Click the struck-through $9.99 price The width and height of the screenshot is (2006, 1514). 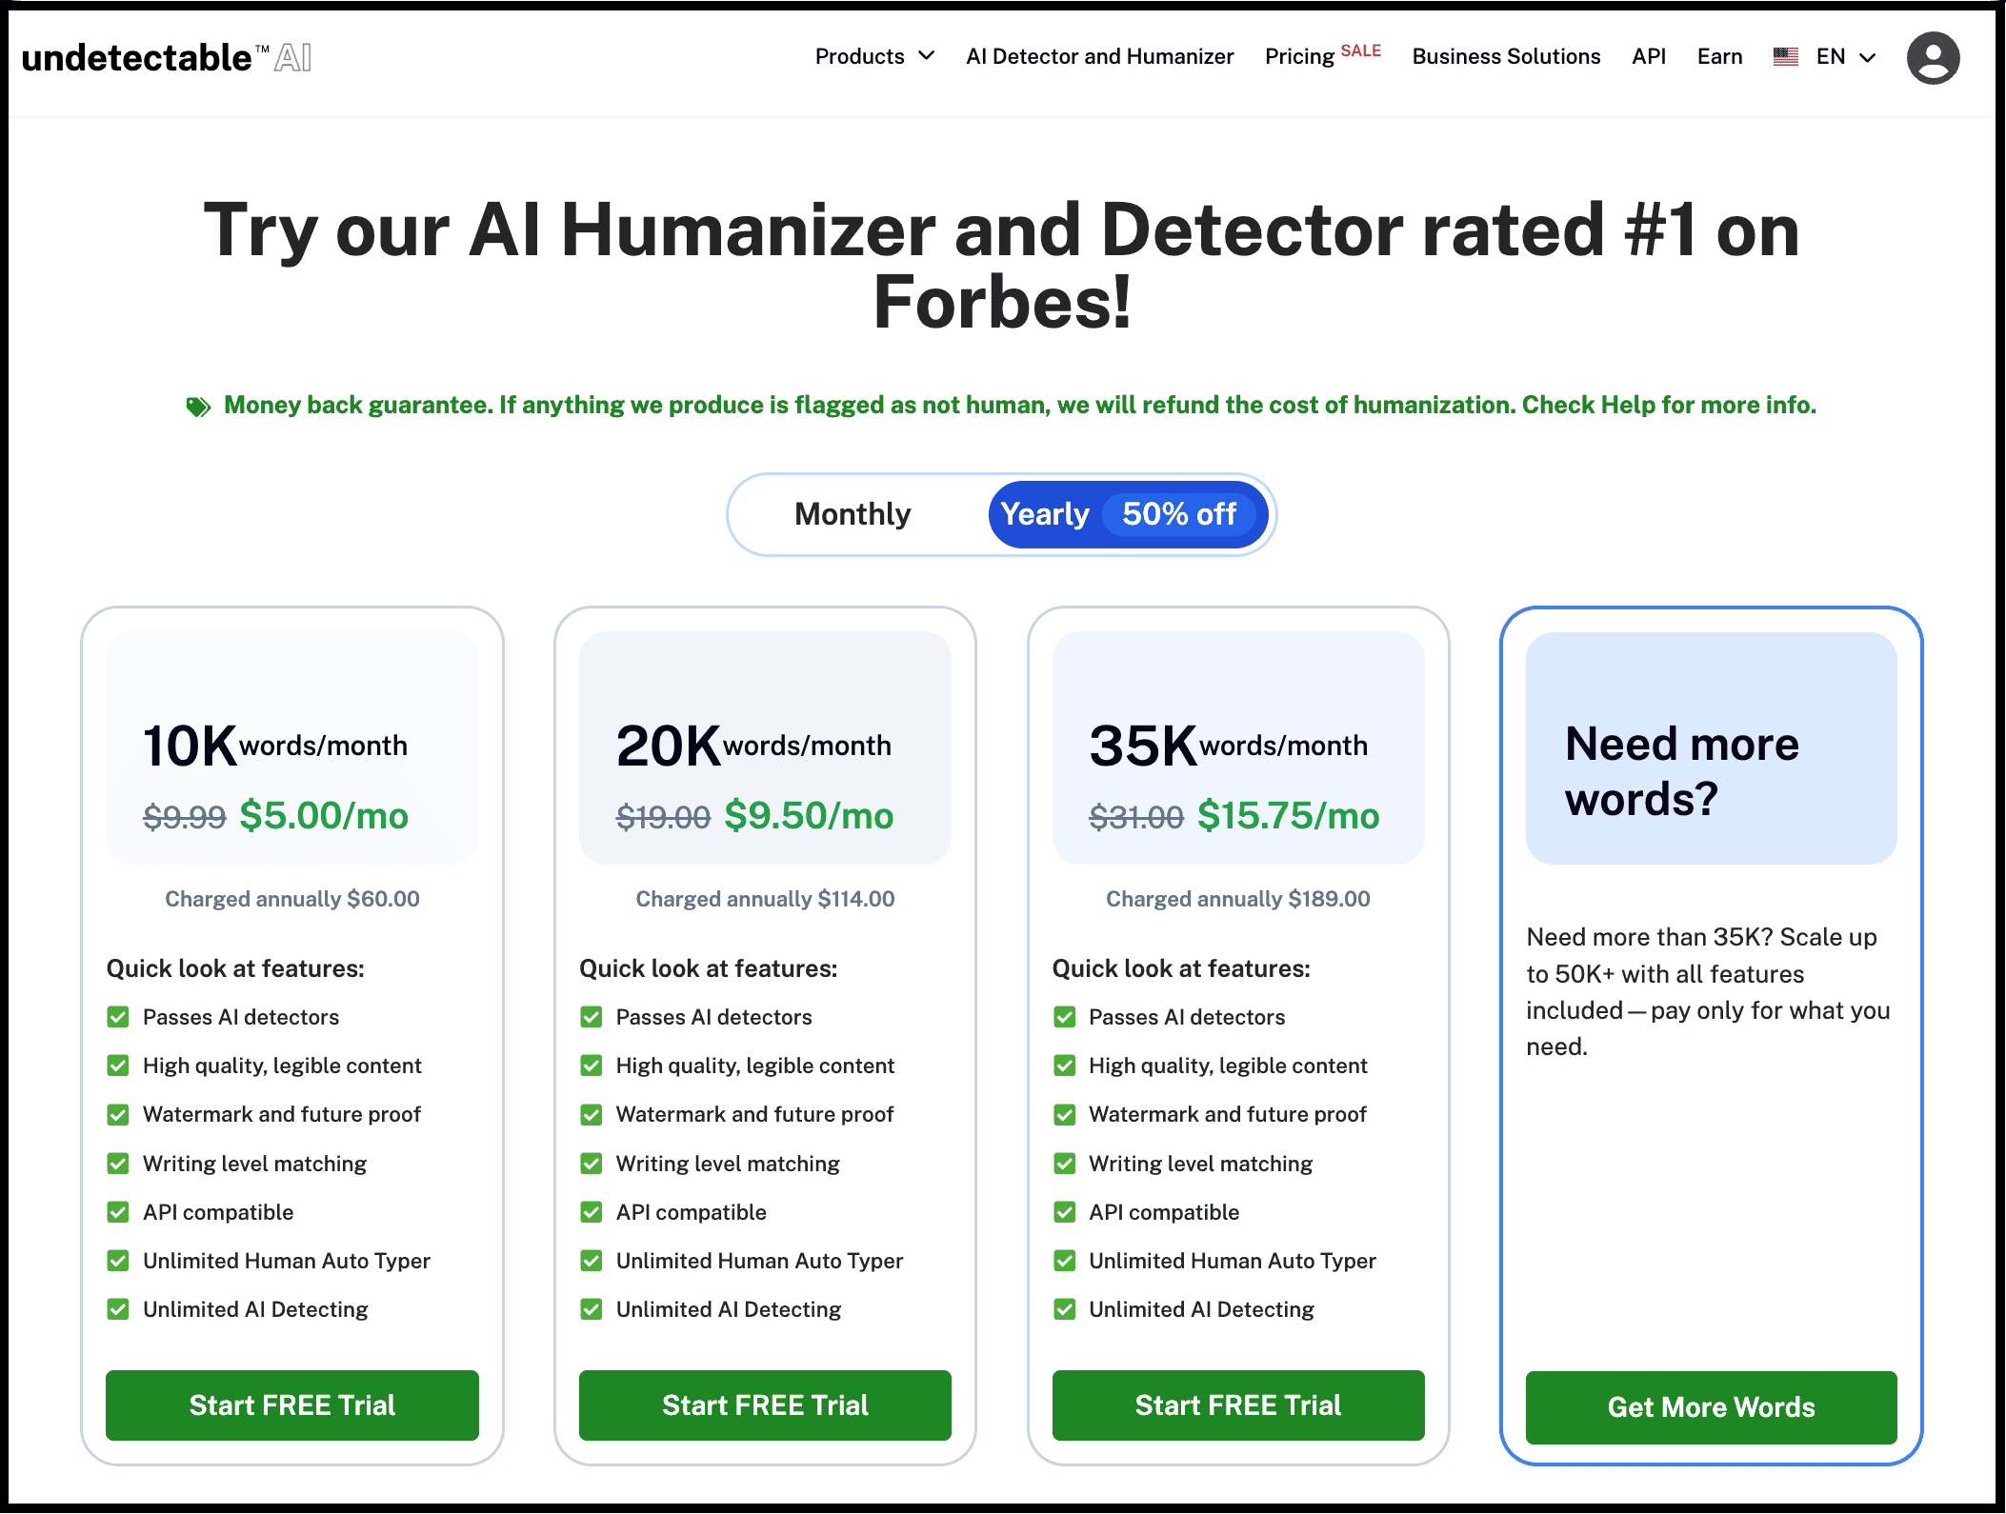185,817
